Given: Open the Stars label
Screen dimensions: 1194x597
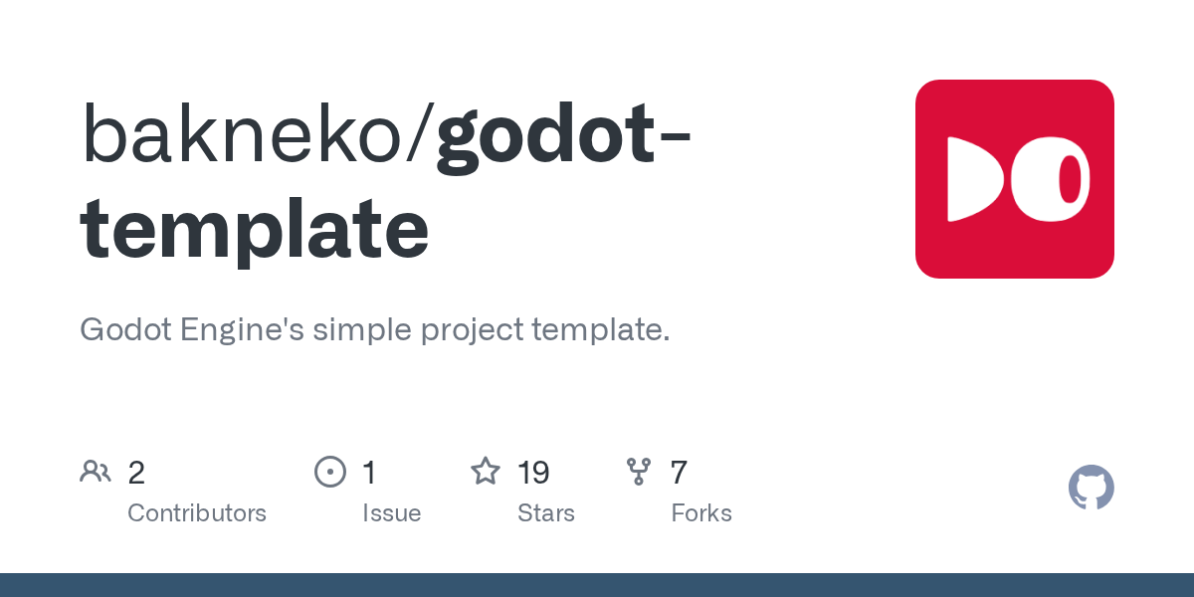Looking at the screenshot, I should 546,513.
